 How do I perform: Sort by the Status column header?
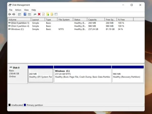(x=80, y=20)
